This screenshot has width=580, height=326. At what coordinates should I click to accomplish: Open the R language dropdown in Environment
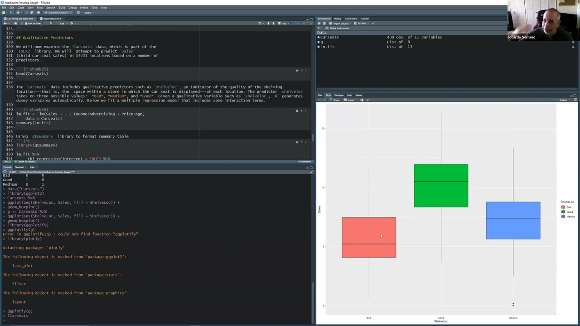[319, 28]
